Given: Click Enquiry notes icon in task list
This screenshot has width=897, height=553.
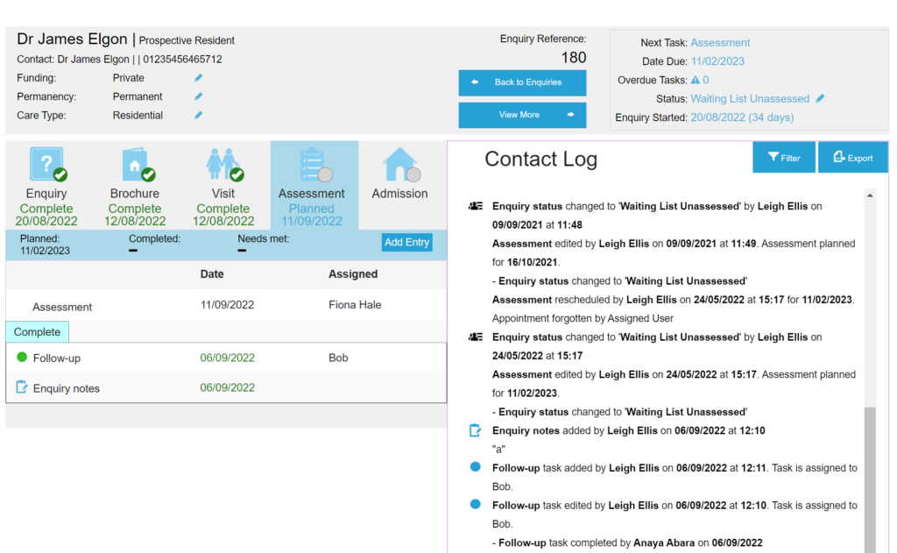Looking at the screenshot, I should pos(21,387).
